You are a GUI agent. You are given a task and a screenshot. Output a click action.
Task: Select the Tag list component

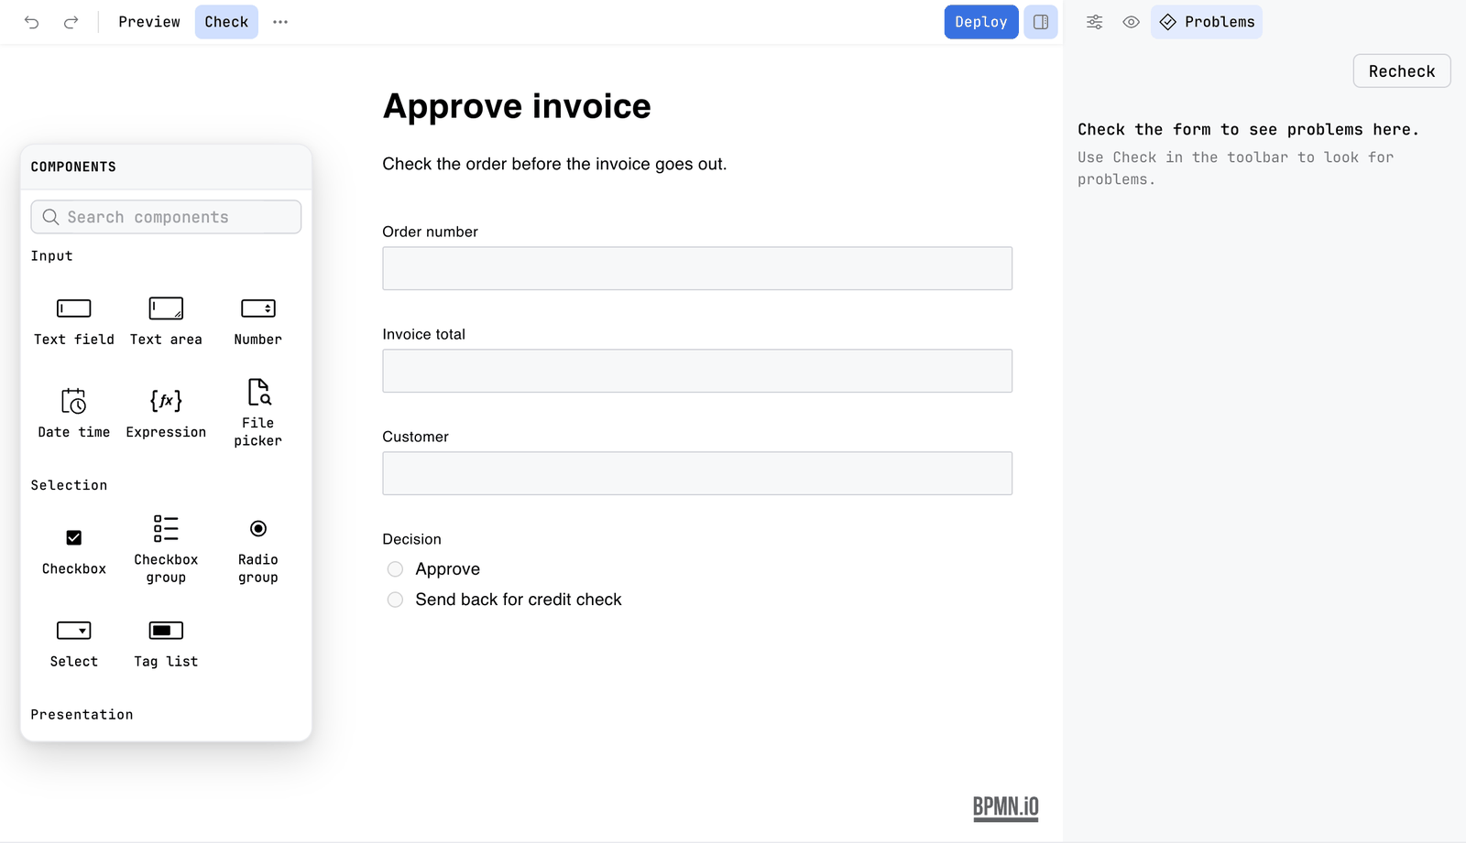tap(166, 643)
